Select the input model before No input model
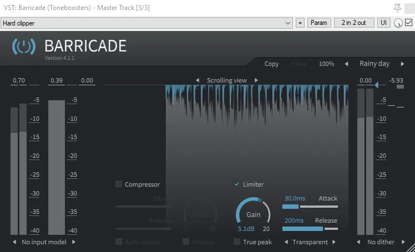The height and width of the screenshot is (252, 415). point(14,242)
